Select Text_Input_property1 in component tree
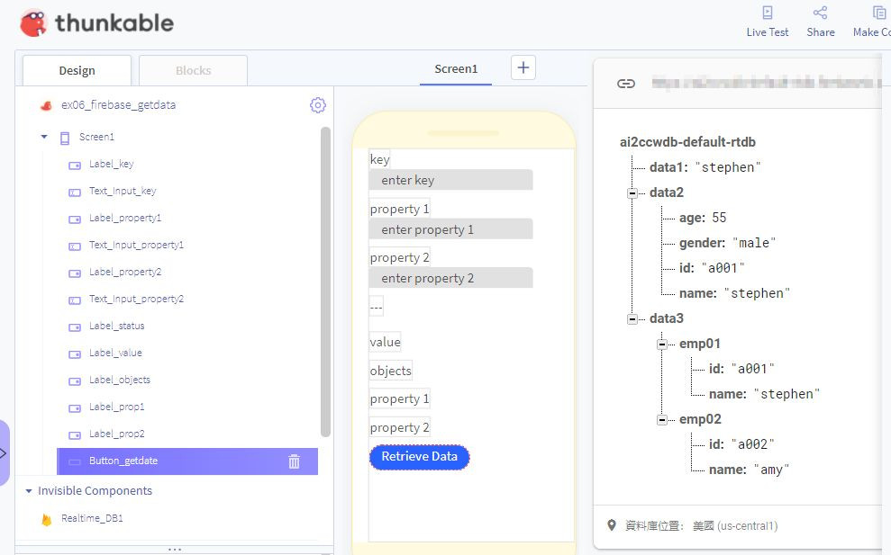This screenshot has height=555, width=891. (136, 246)
